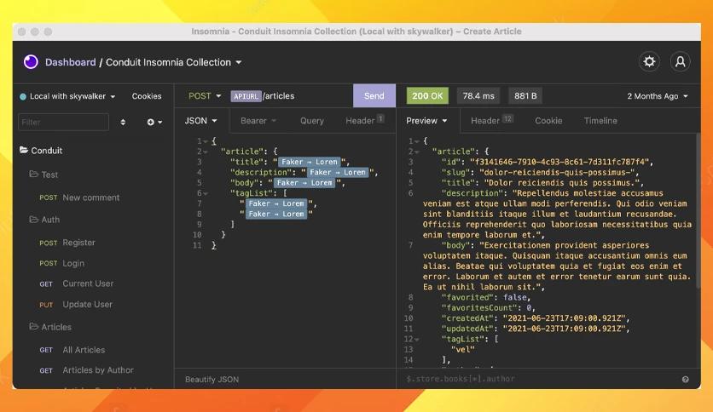This screenshot has width=713, height=412.
Task: Click Beautify JSON
Action: tap(212, 380)
